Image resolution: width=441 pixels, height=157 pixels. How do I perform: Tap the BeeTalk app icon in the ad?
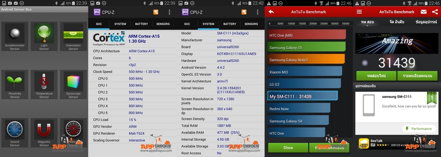(x=364, y=144)
